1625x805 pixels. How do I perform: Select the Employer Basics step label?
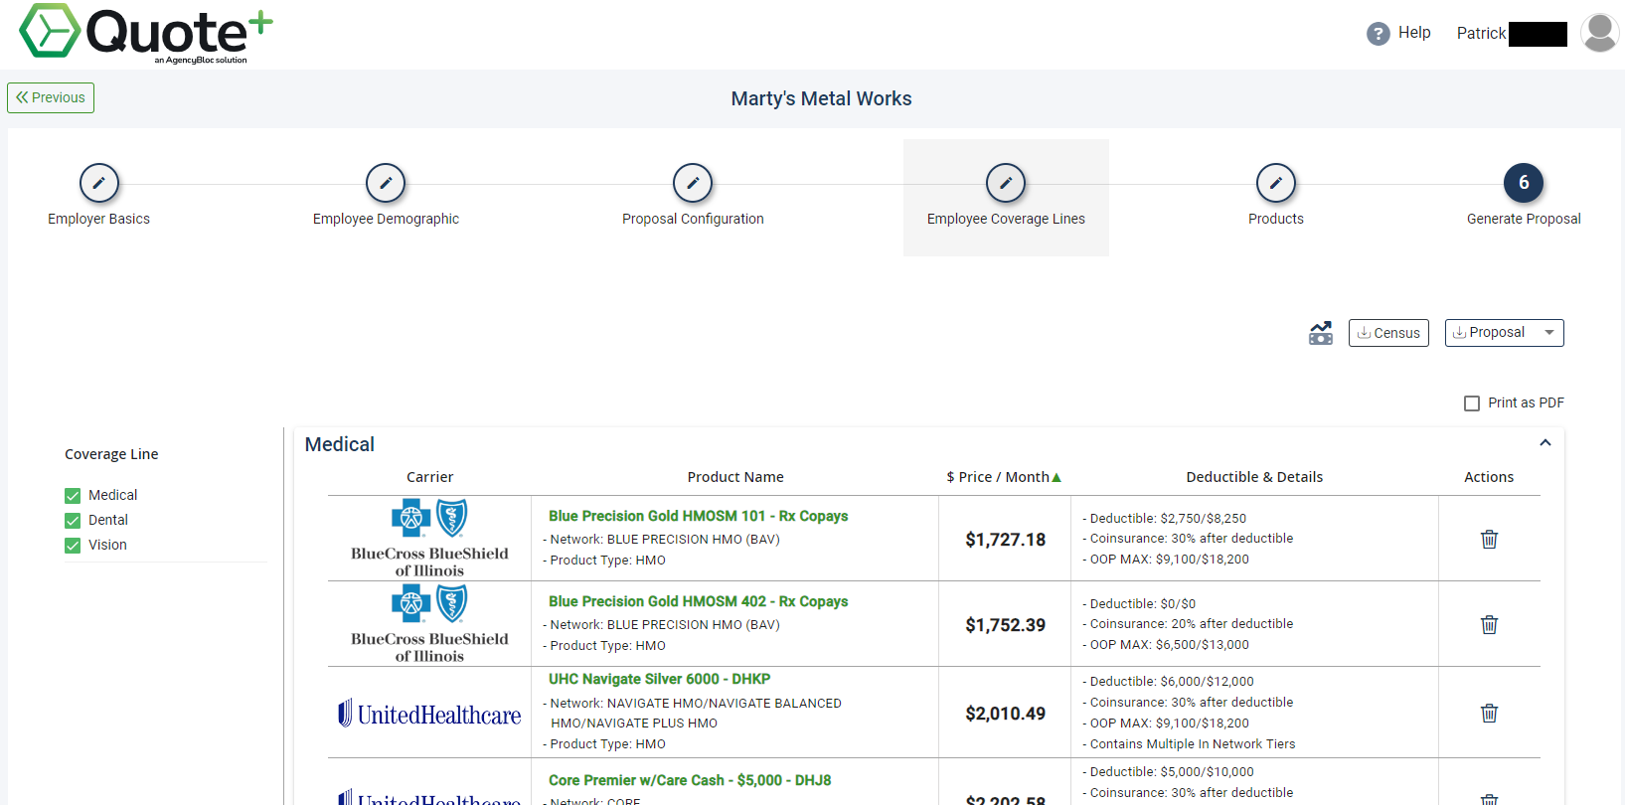point(99,219)
